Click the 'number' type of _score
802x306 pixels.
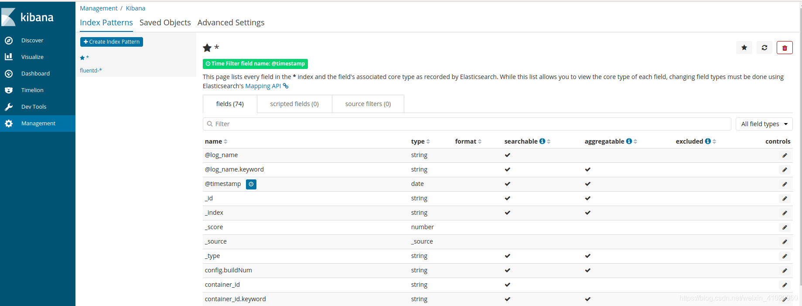click(422, 227)
